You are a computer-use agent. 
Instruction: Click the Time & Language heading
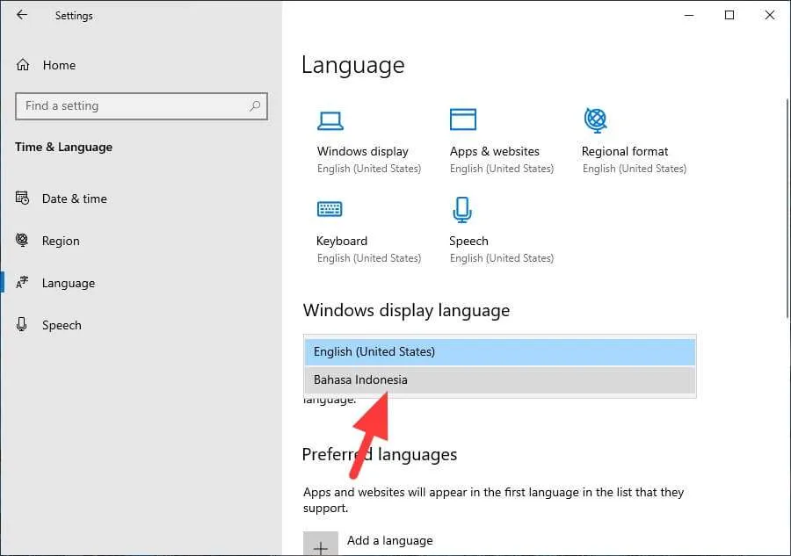point(64,148)
